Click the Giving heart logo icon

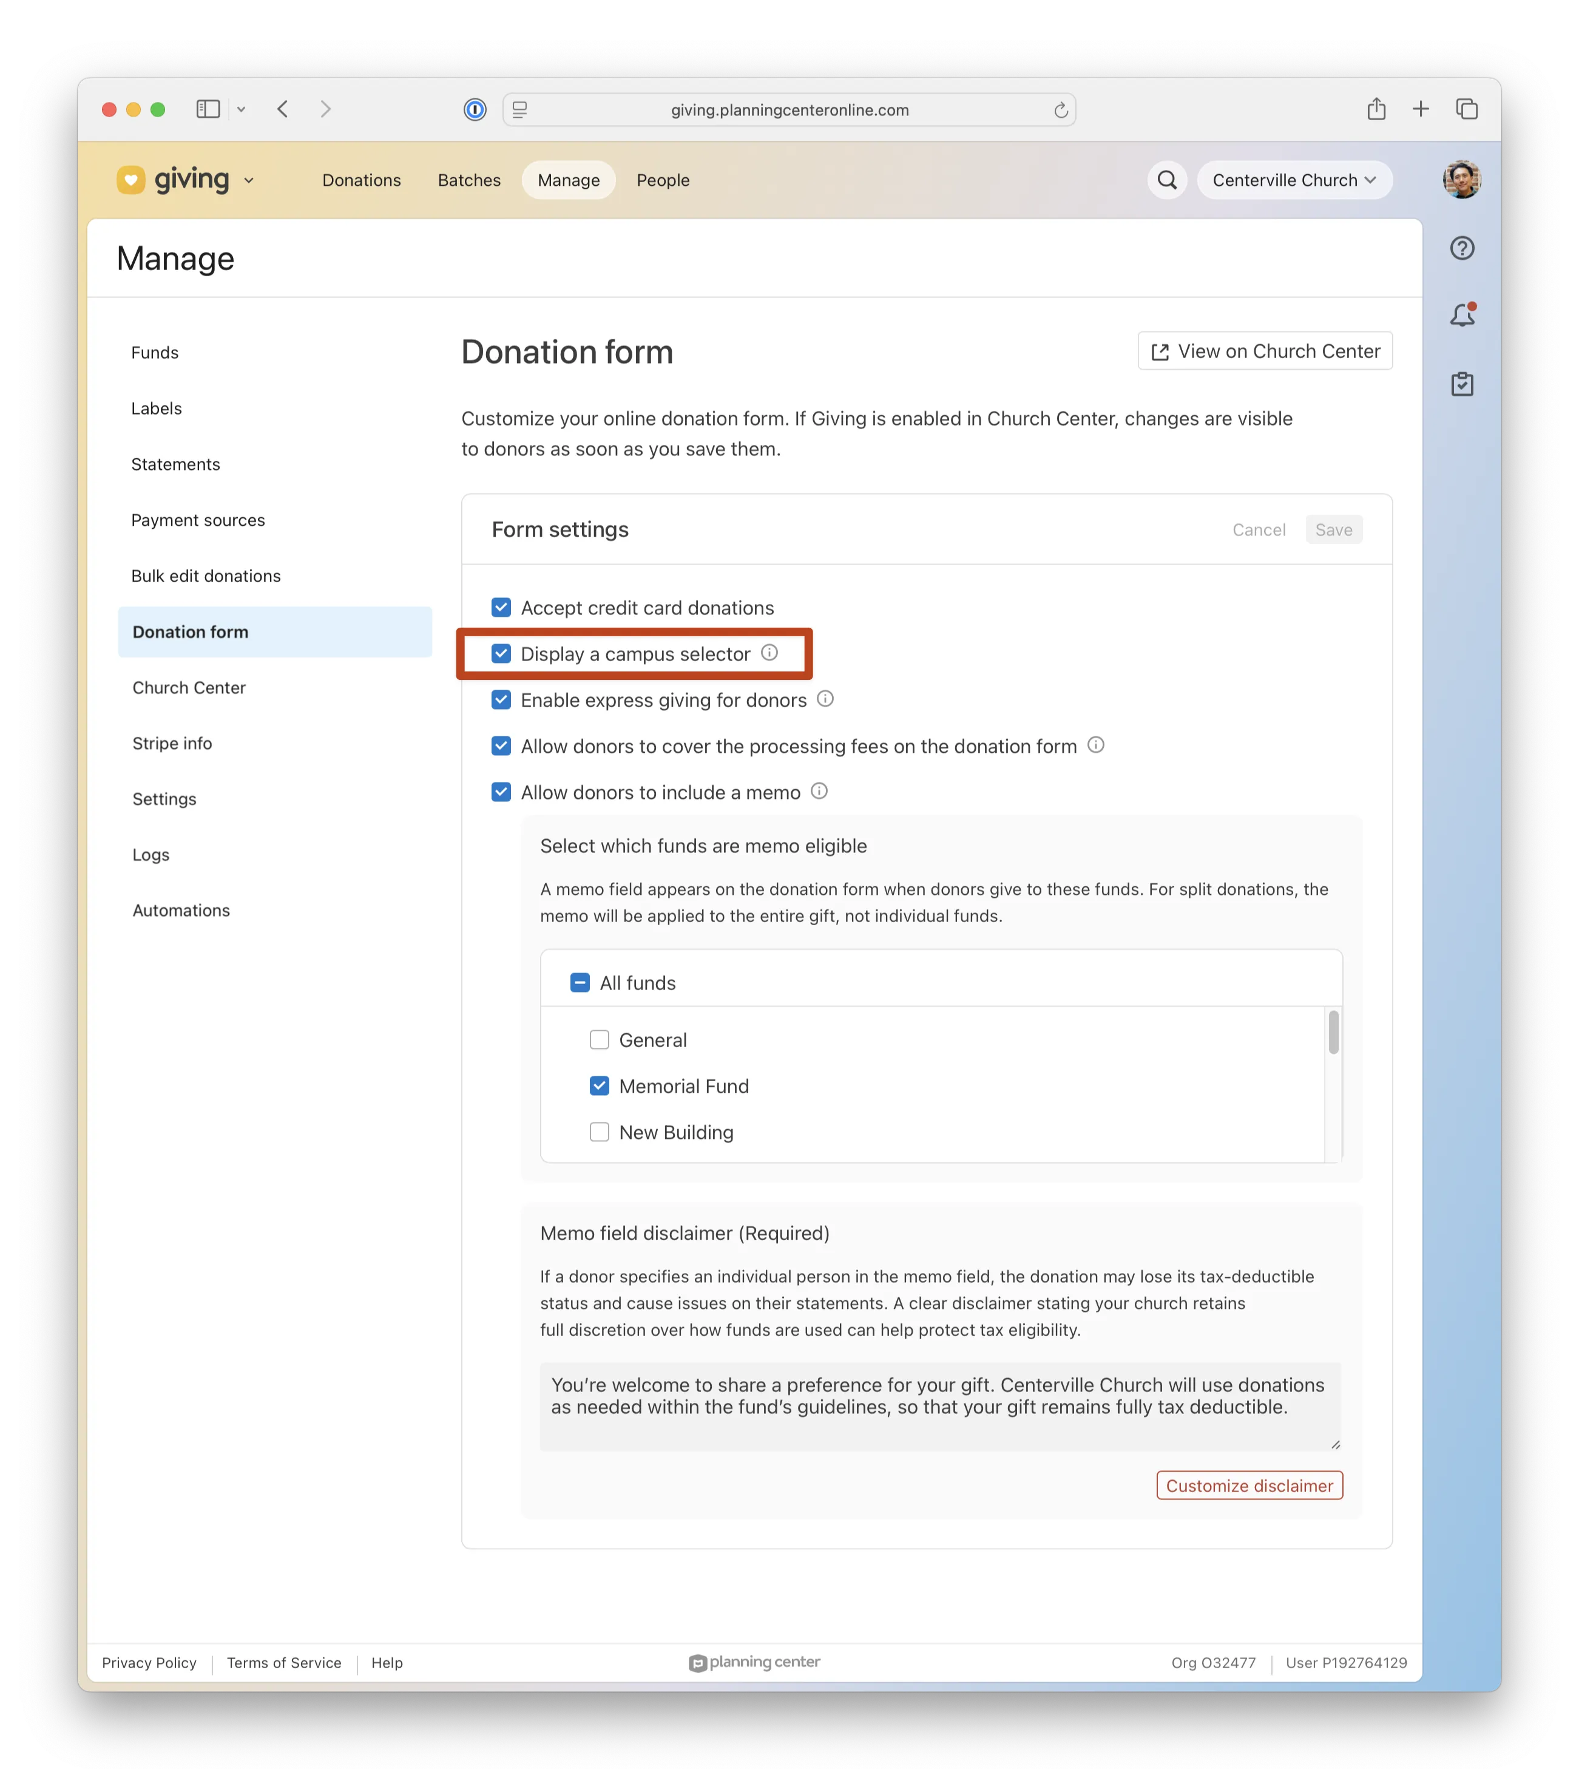coord(131,180)
